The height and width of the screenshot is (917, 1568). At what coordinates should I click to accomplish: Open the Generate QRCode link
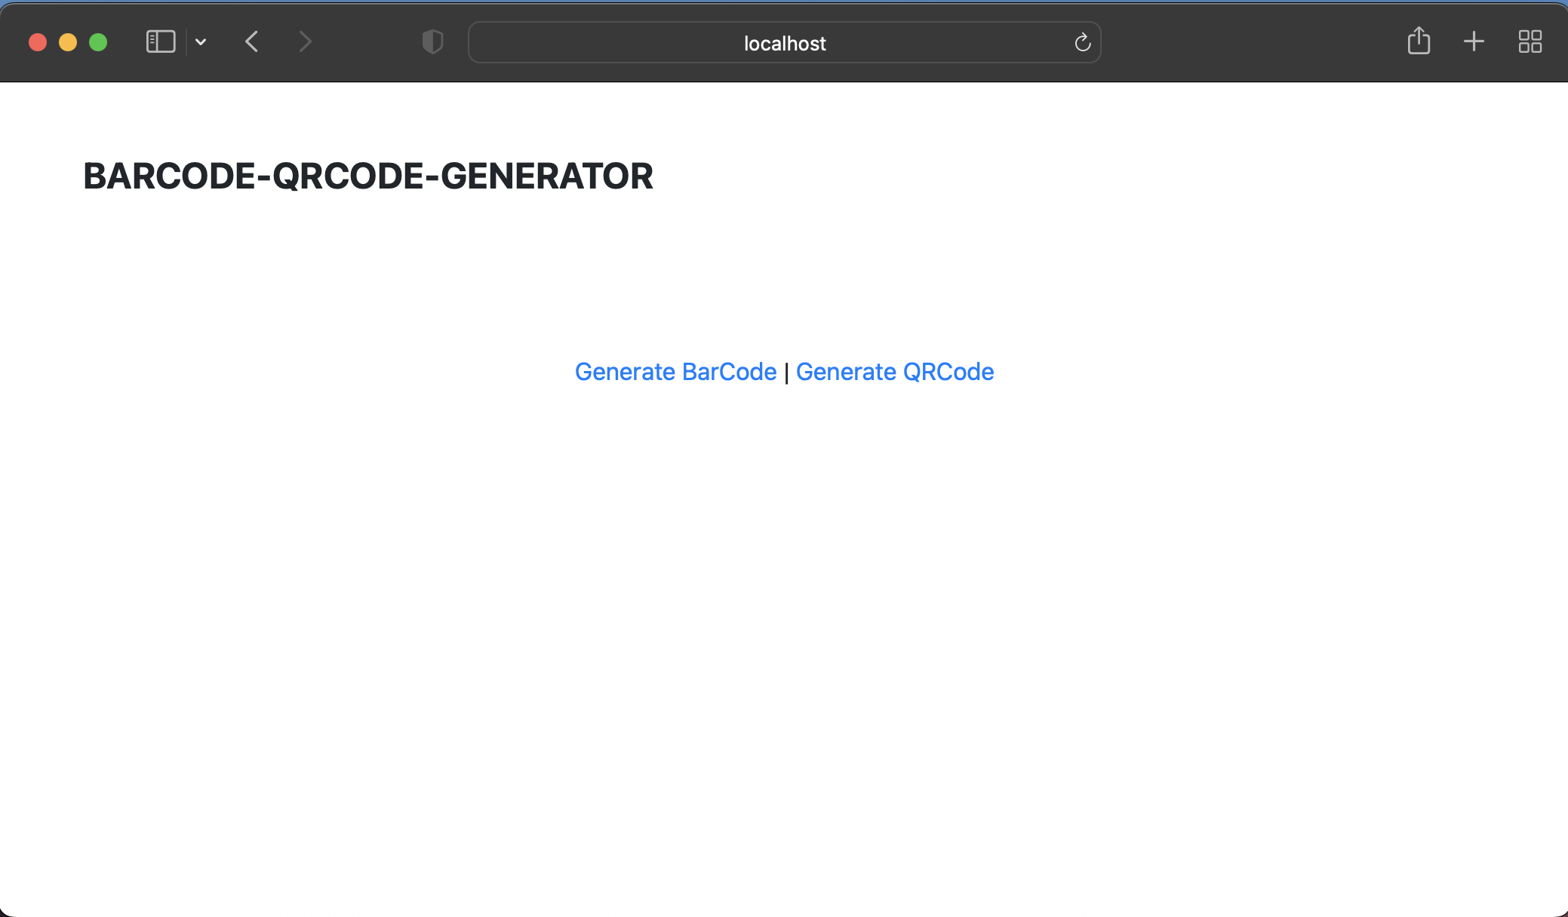[x=894, y=372]
